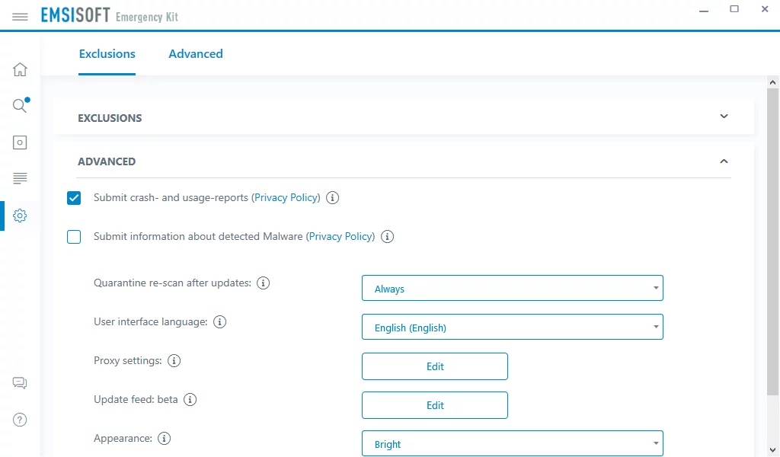Viewport: 780px width, 457px height.
Task: Open the Settings gear icon
Action: (20, 216)
